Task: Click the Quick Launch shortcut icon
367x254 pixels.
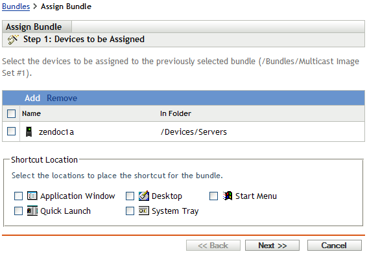Action: coord(32,211)
